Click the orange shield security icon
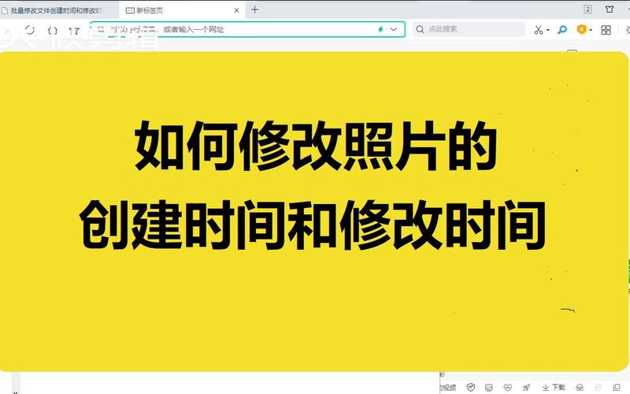Image resolution: width=630 pixels, height=394 pixels. [x=581, y=29]
